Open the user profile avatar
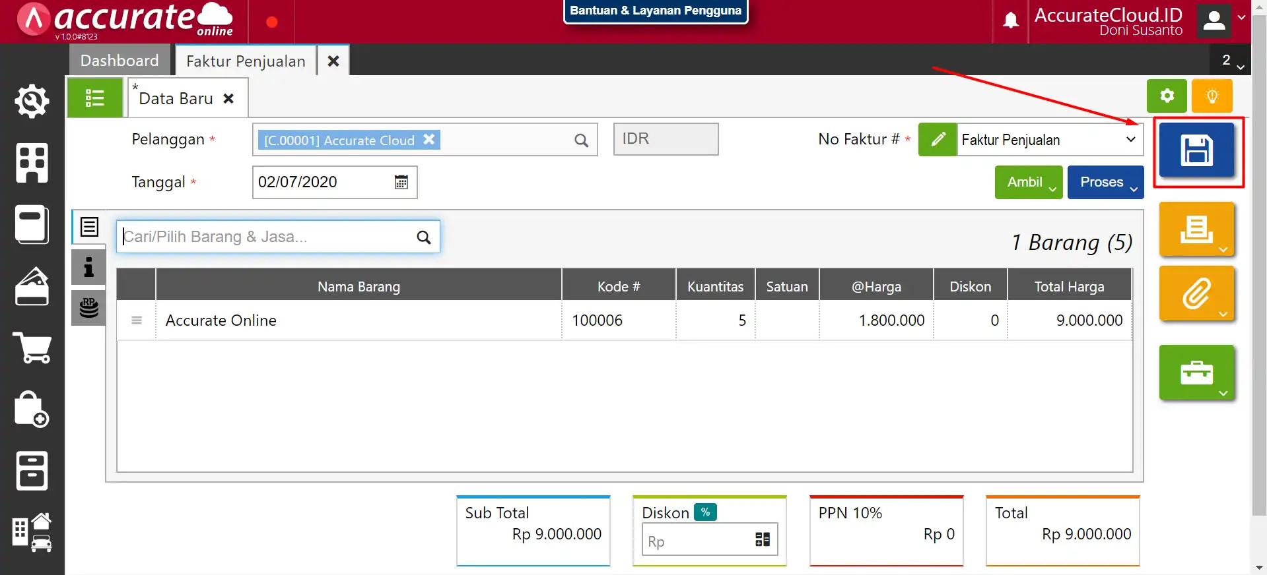 [x=1214, y=20]
